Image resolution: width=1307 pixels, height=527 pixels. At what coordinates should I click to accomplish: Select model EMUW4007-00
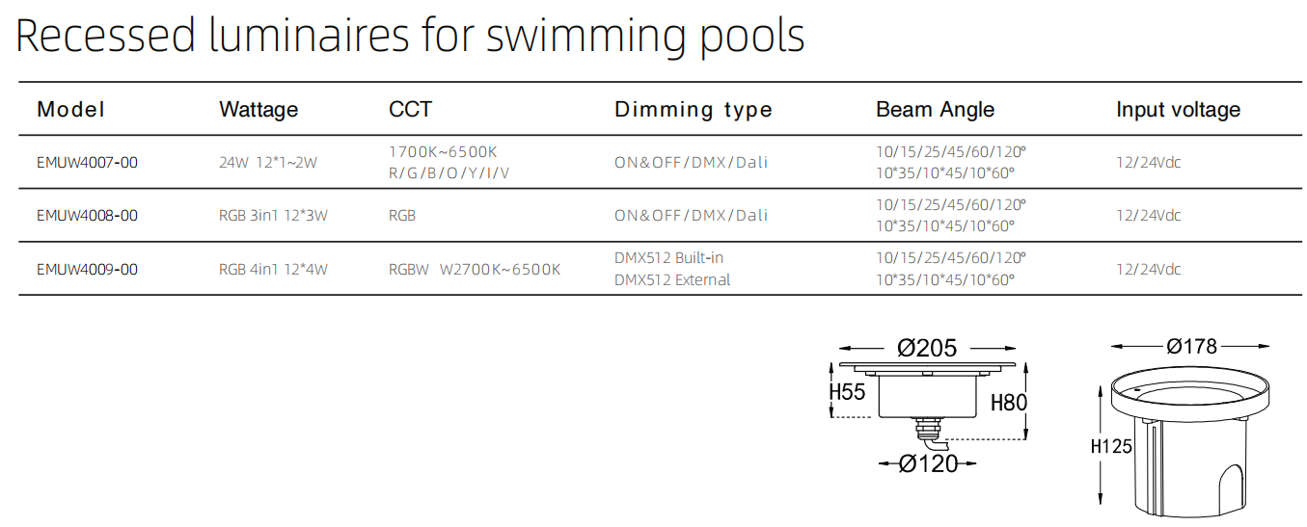[x=87, y=163]
